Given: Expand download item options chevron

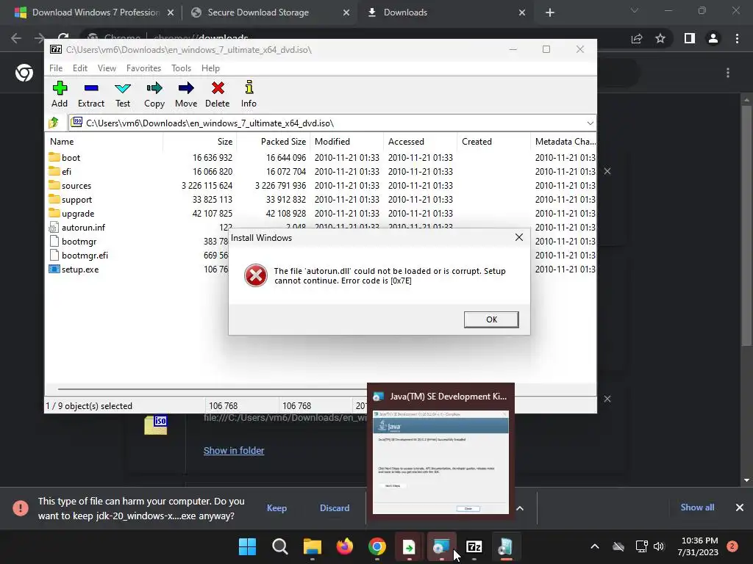Looking at the screenshot, I should (x=520, y=508).
